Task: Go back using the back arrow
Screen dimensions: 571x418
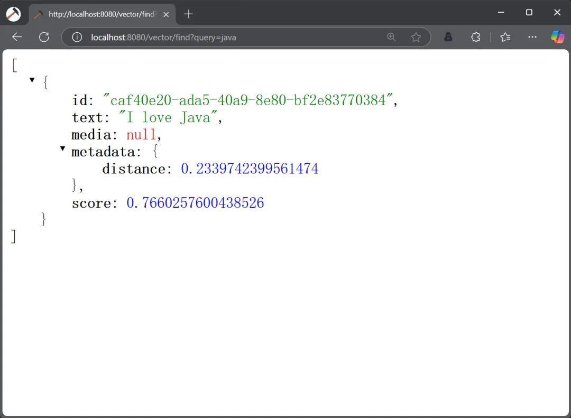Action: pyautogui.click(x=17, y=37)
